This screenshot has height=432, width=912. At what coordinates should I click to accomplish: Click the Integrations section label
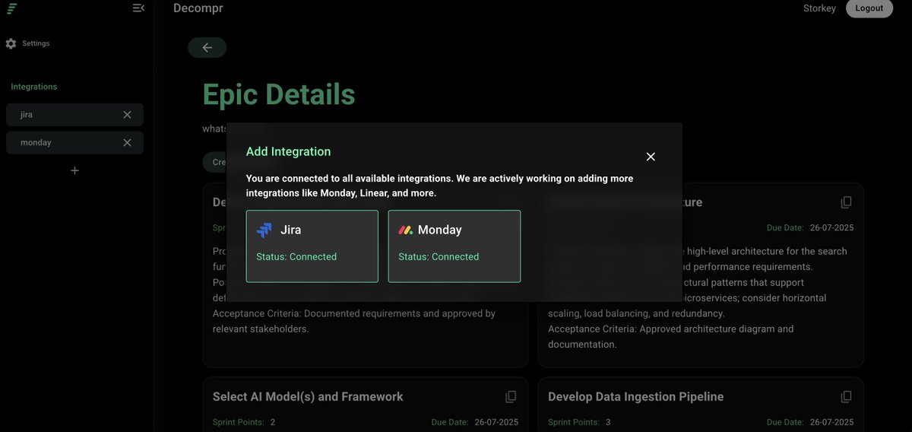pyautogui.click(x=33, y=87)
